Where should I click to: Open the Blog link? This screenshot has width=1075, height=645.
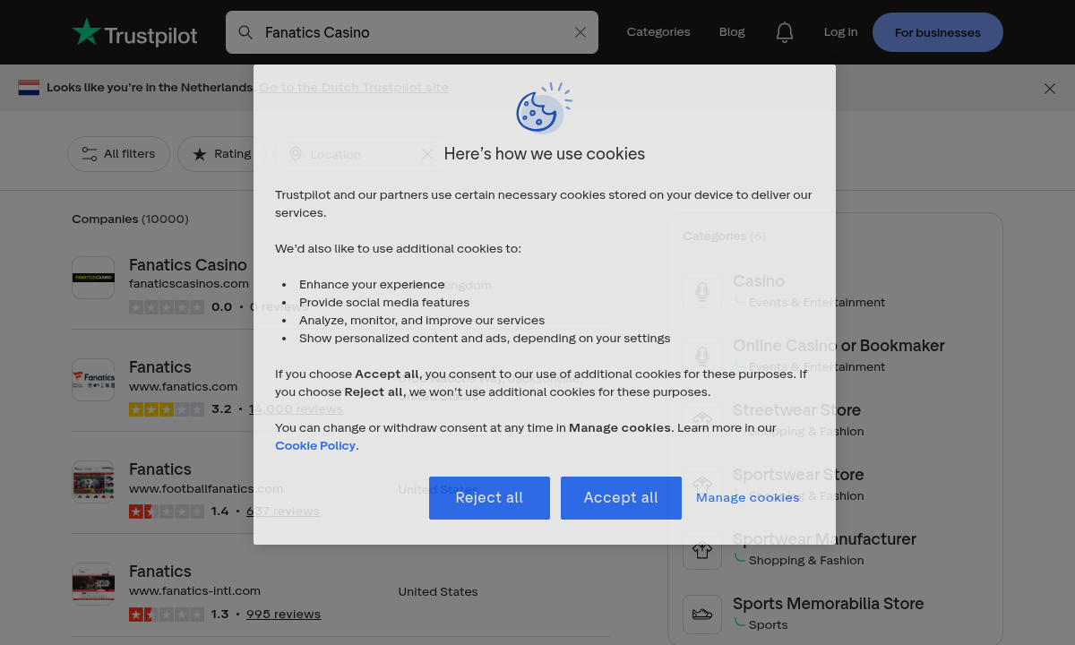pos(732,31)
